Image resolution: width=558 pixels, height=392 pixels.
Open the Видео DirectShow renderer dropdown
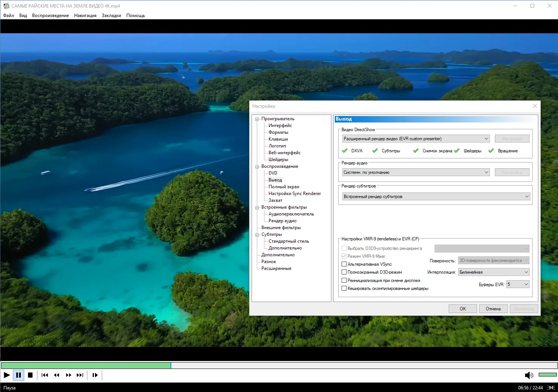(487, 138)
